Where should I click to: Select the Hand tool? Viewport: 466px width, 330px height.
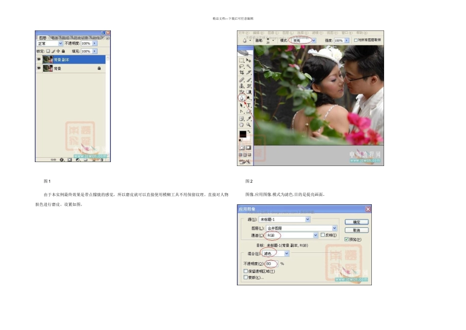242,125
